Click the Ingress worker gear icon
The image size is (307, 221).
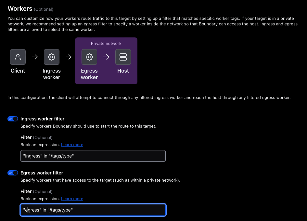point(51,57)
